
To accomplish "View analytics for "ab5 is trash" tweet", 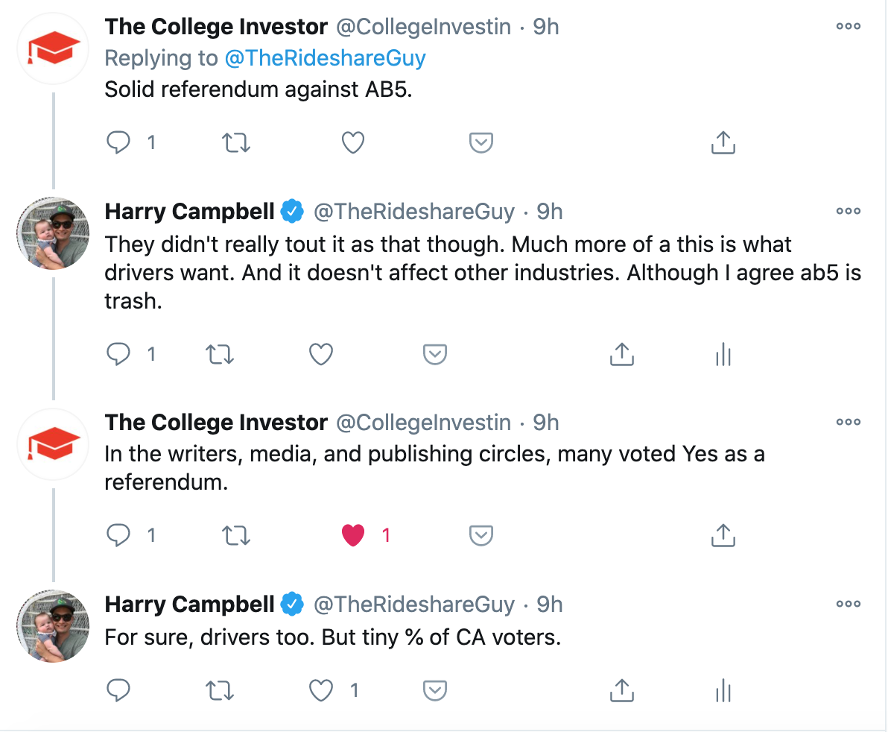I will pos(723,355).
